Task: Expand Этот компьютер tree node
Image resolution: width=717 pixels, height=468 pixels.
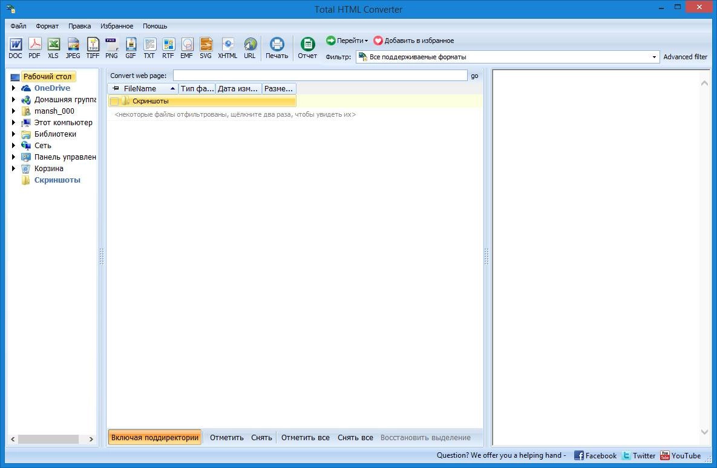Action: (13, 123)
